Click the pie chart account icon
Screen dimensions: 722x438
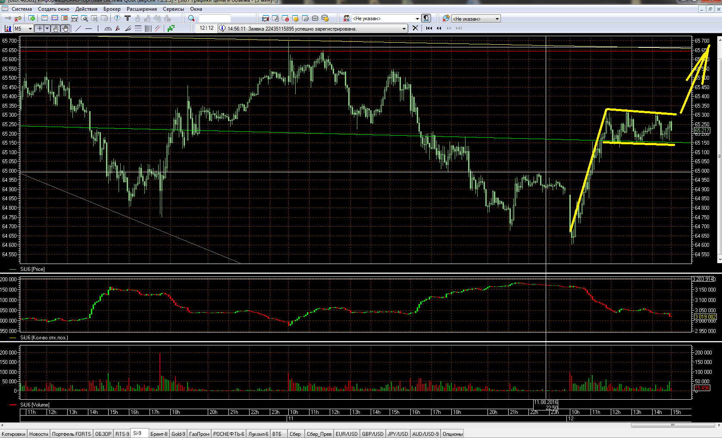[446, 18]
